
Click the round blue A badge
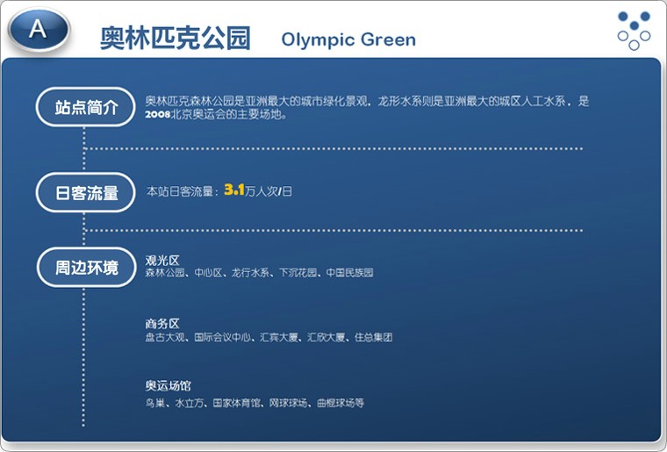39,30
